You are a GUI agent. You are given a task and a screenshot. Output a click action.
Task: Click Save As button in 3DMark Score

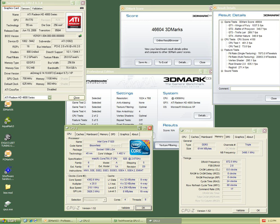click(144, 62)
